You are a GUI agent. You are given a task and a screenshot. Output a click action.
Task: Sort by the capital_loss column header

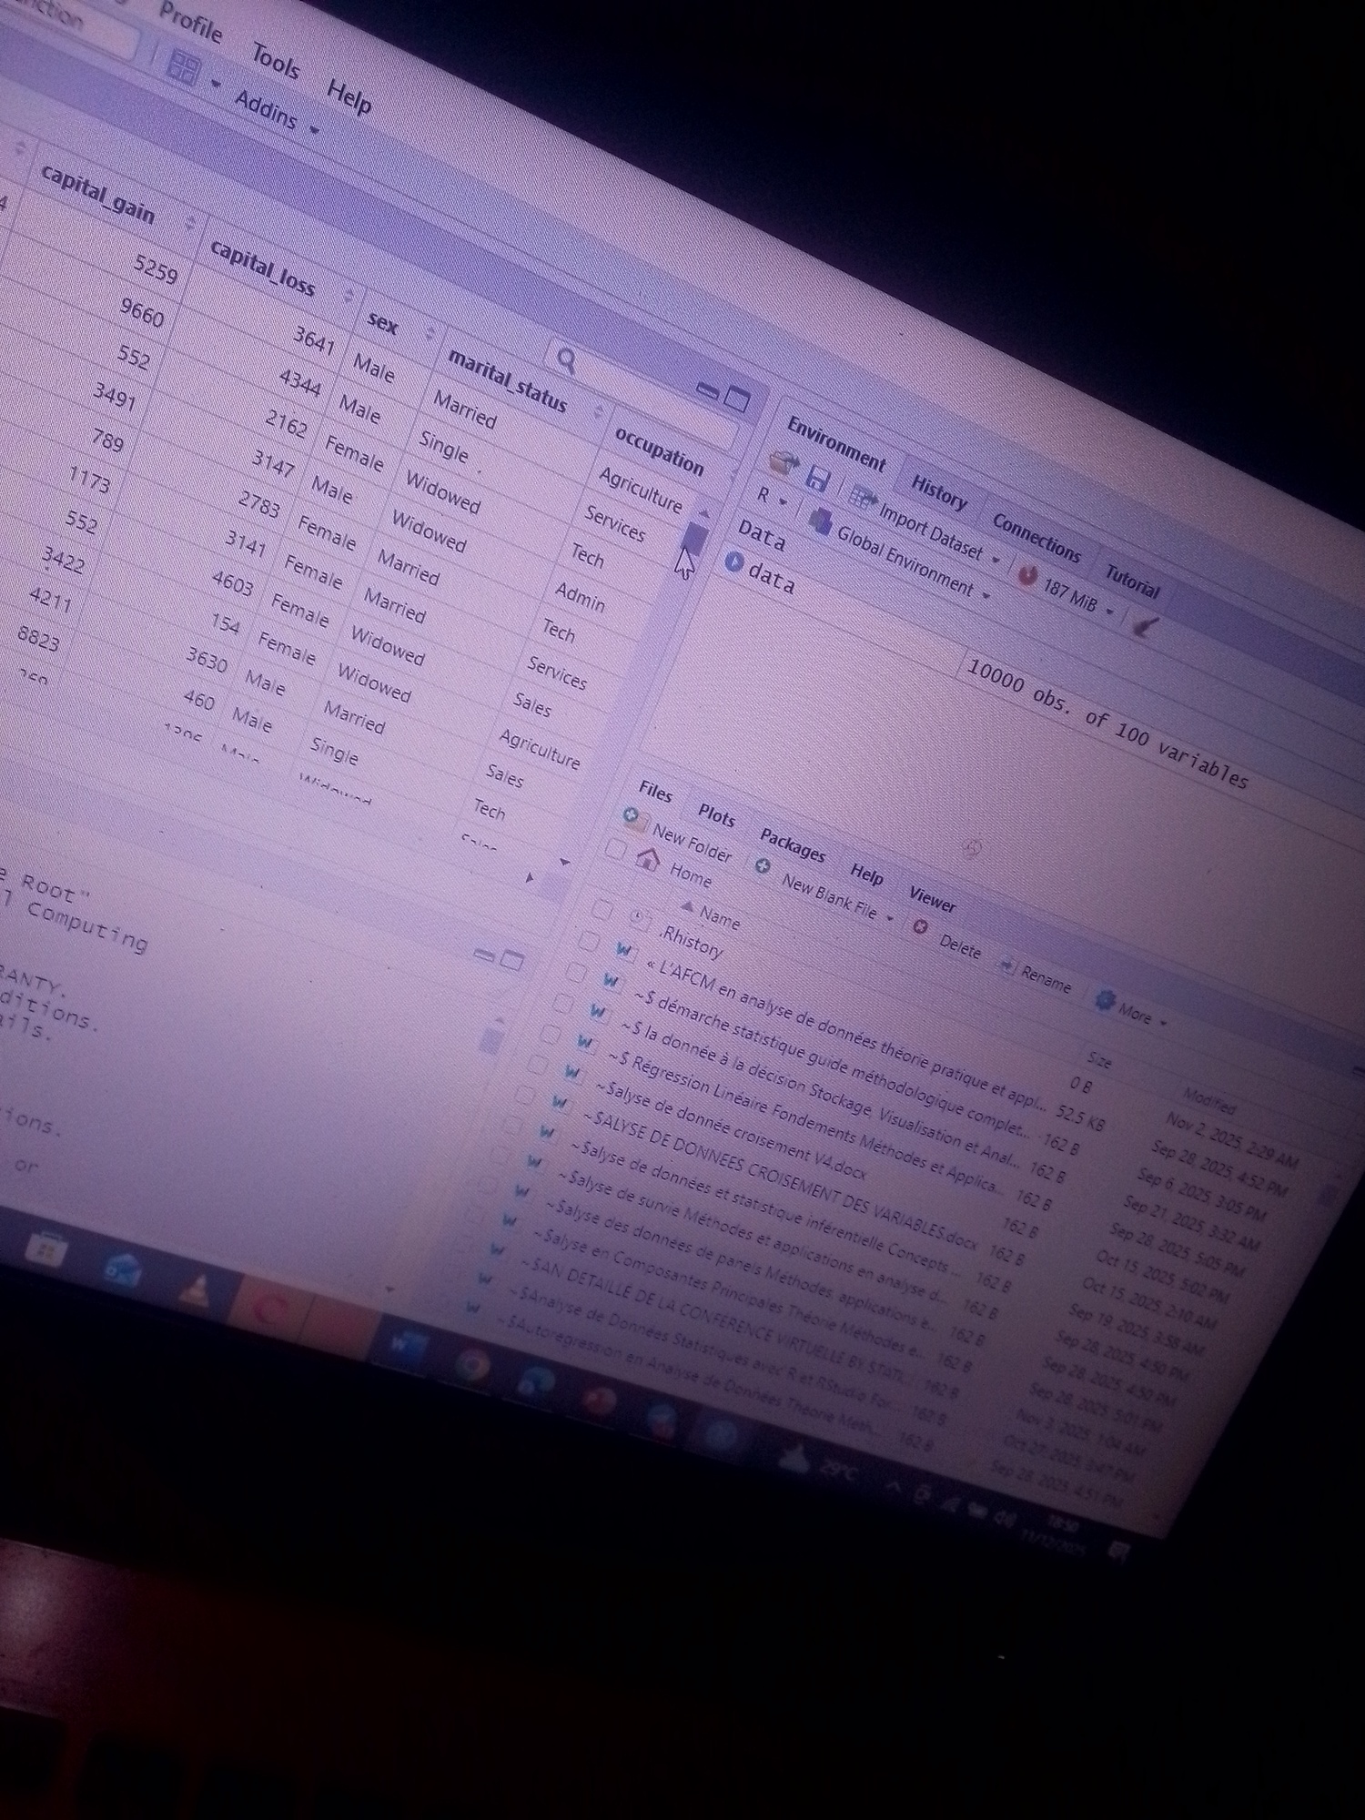[264, 268]
